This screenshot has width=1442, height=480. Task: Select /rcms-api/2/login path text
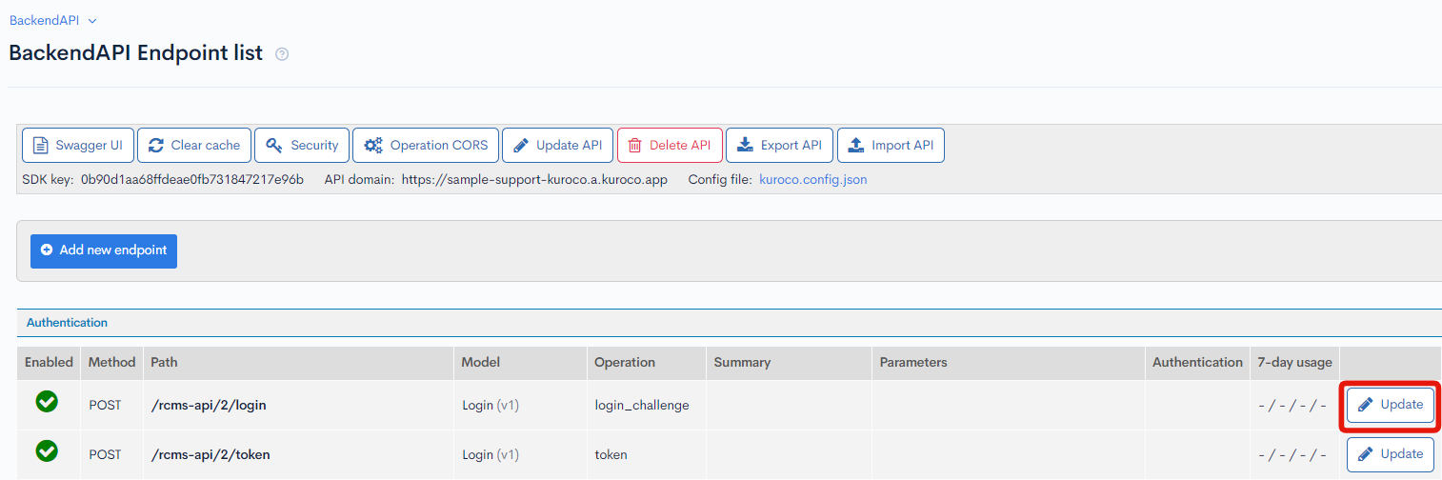(x=209, y=405)
